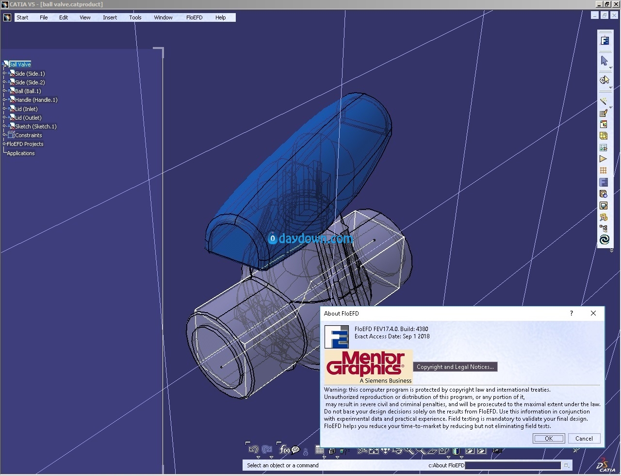
Task: Open the Help menu
Action: 220,17
